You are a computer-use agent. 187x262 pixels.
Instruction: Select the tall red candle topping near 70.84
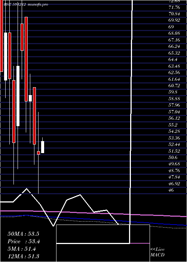[x=26, y=59]
